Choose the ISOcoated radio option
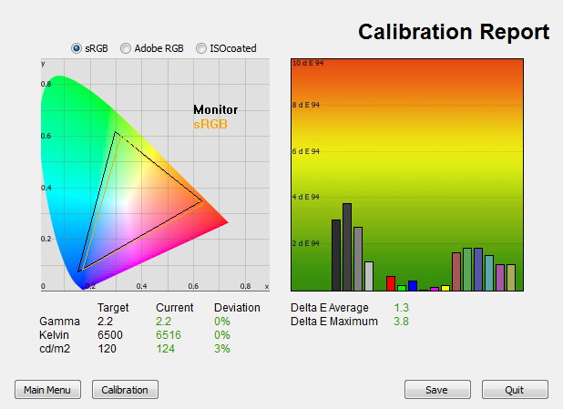 point(201,48)
